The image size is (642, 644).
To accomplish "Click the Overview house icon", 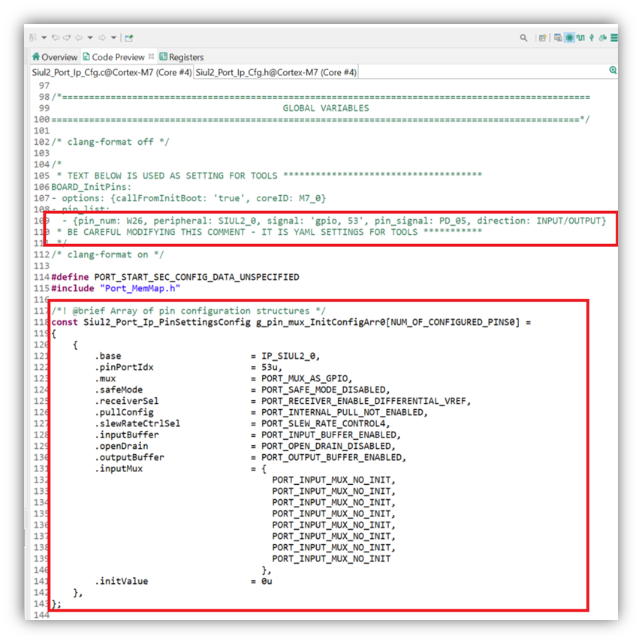I will pos(36,57).
